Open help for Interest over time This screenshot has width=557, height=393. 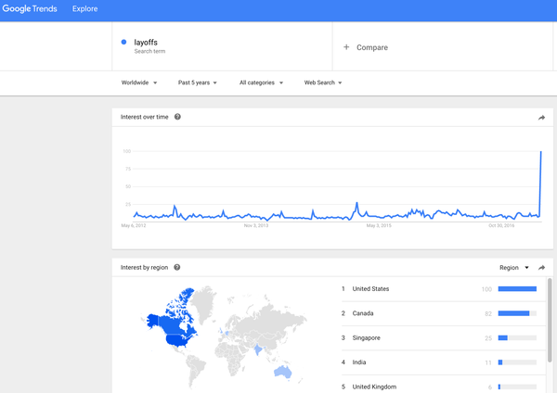pos(177,117)
